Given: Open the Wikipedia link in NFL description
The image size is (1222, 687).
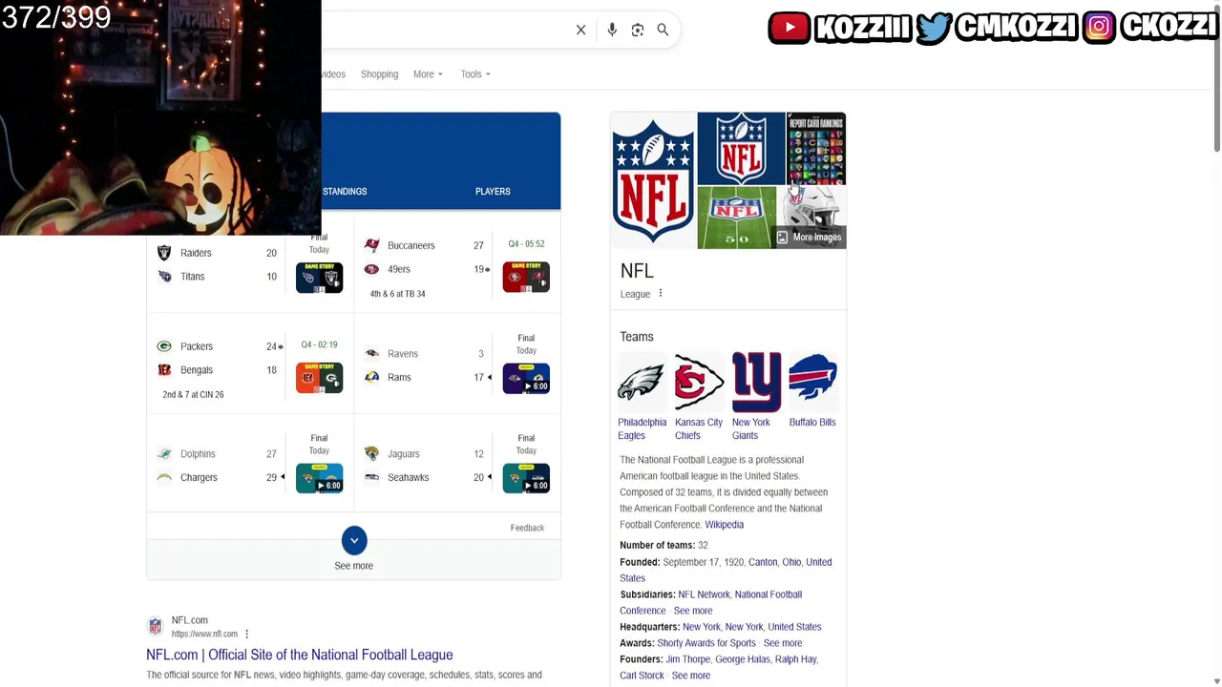Looking at the screenshot, I should coord(724,525).
